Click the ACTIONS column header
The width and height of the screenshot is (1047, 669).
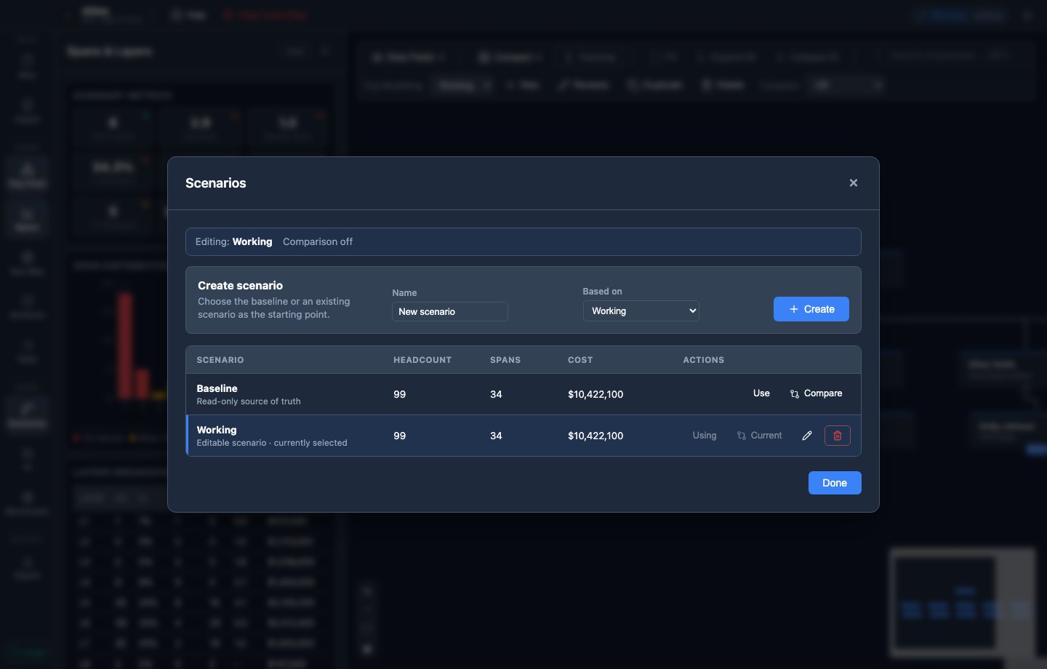click(703, 360)
